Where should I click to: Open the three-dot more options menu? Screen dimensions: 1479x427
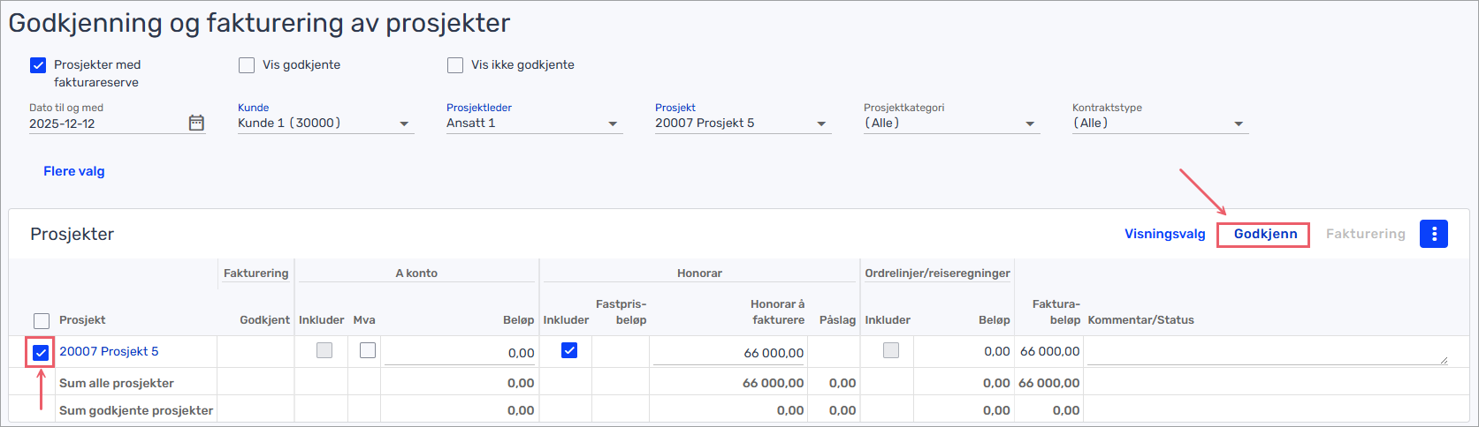[1433, 234]
